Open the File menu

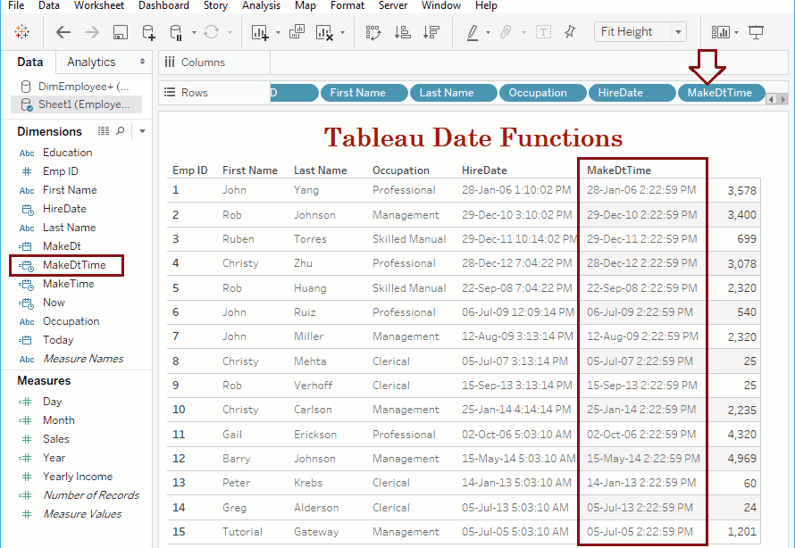click(x=16, y=5)
